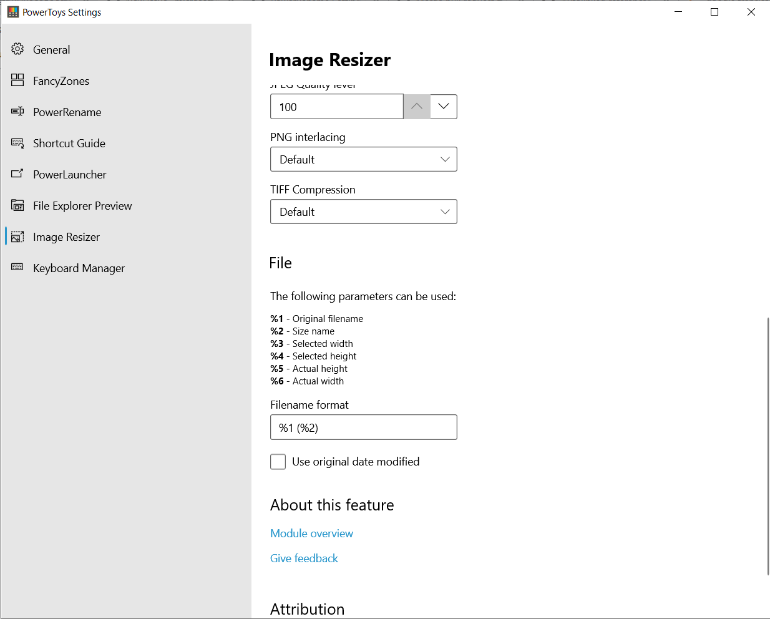
Task: Click the '%1 - Original filename' text
Action: [x=316, y=319]
